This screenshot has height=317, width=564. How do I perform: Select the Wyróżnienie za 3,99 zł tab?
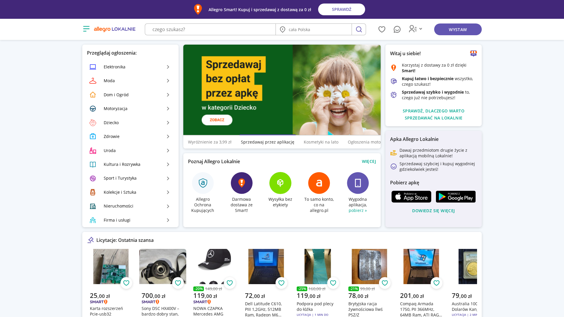tap(210, 142)
